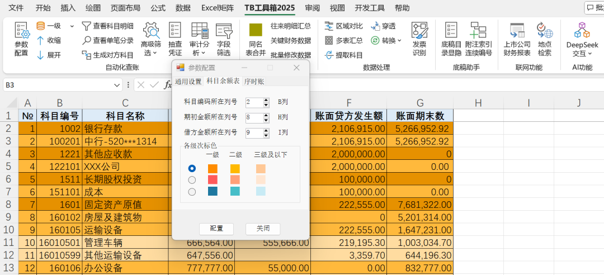Select cell 银行存款
The width and height of the screenshot is (604, 275).
coord(125,128)
